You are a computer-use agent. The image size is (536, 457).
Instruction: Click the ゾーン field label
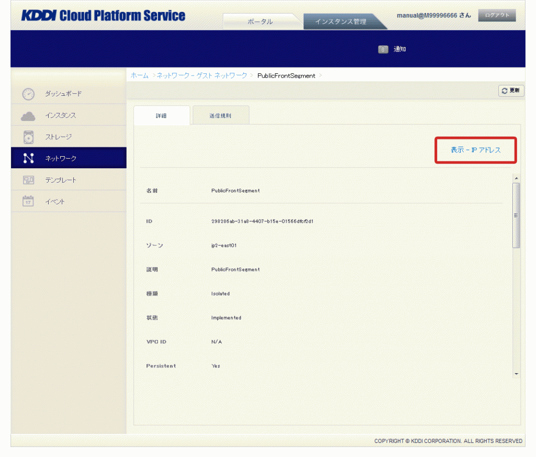click(154, 245)
